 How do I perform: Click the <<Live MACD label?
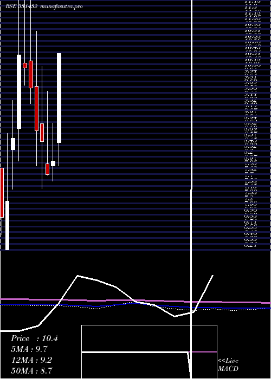click(x=228, y=364)
